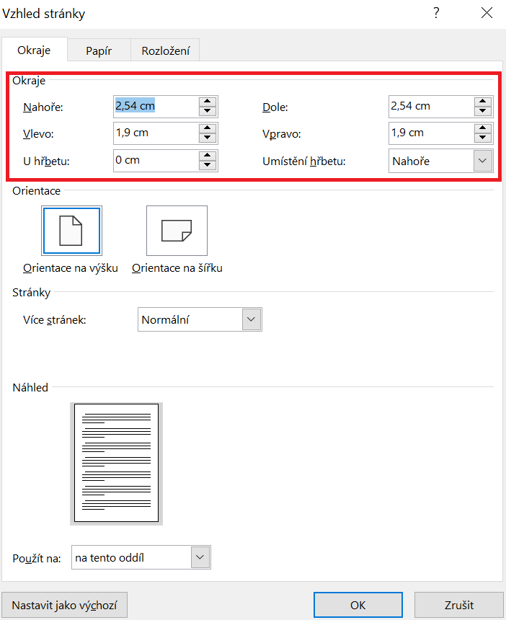Click the help question mark icon
Viewport: 506px width, 620px height.
[435, 13]
